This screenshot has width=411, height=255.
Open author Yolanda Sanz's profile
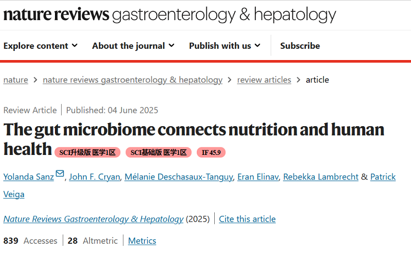tap(29, 177)
